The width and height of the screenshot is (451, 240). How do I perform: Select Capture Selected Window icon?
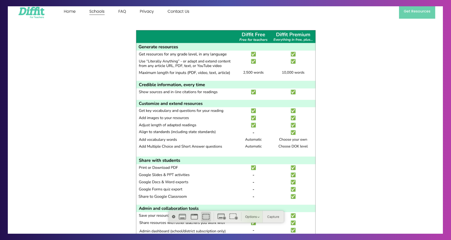[194, 217]
